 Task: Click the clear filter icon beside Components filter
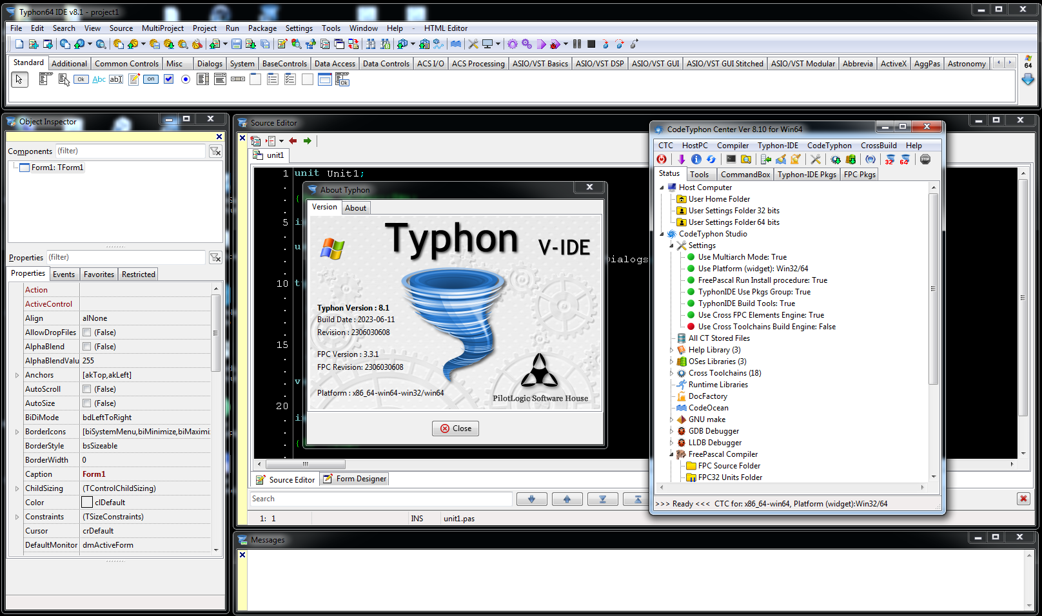[x=215, y=151]
